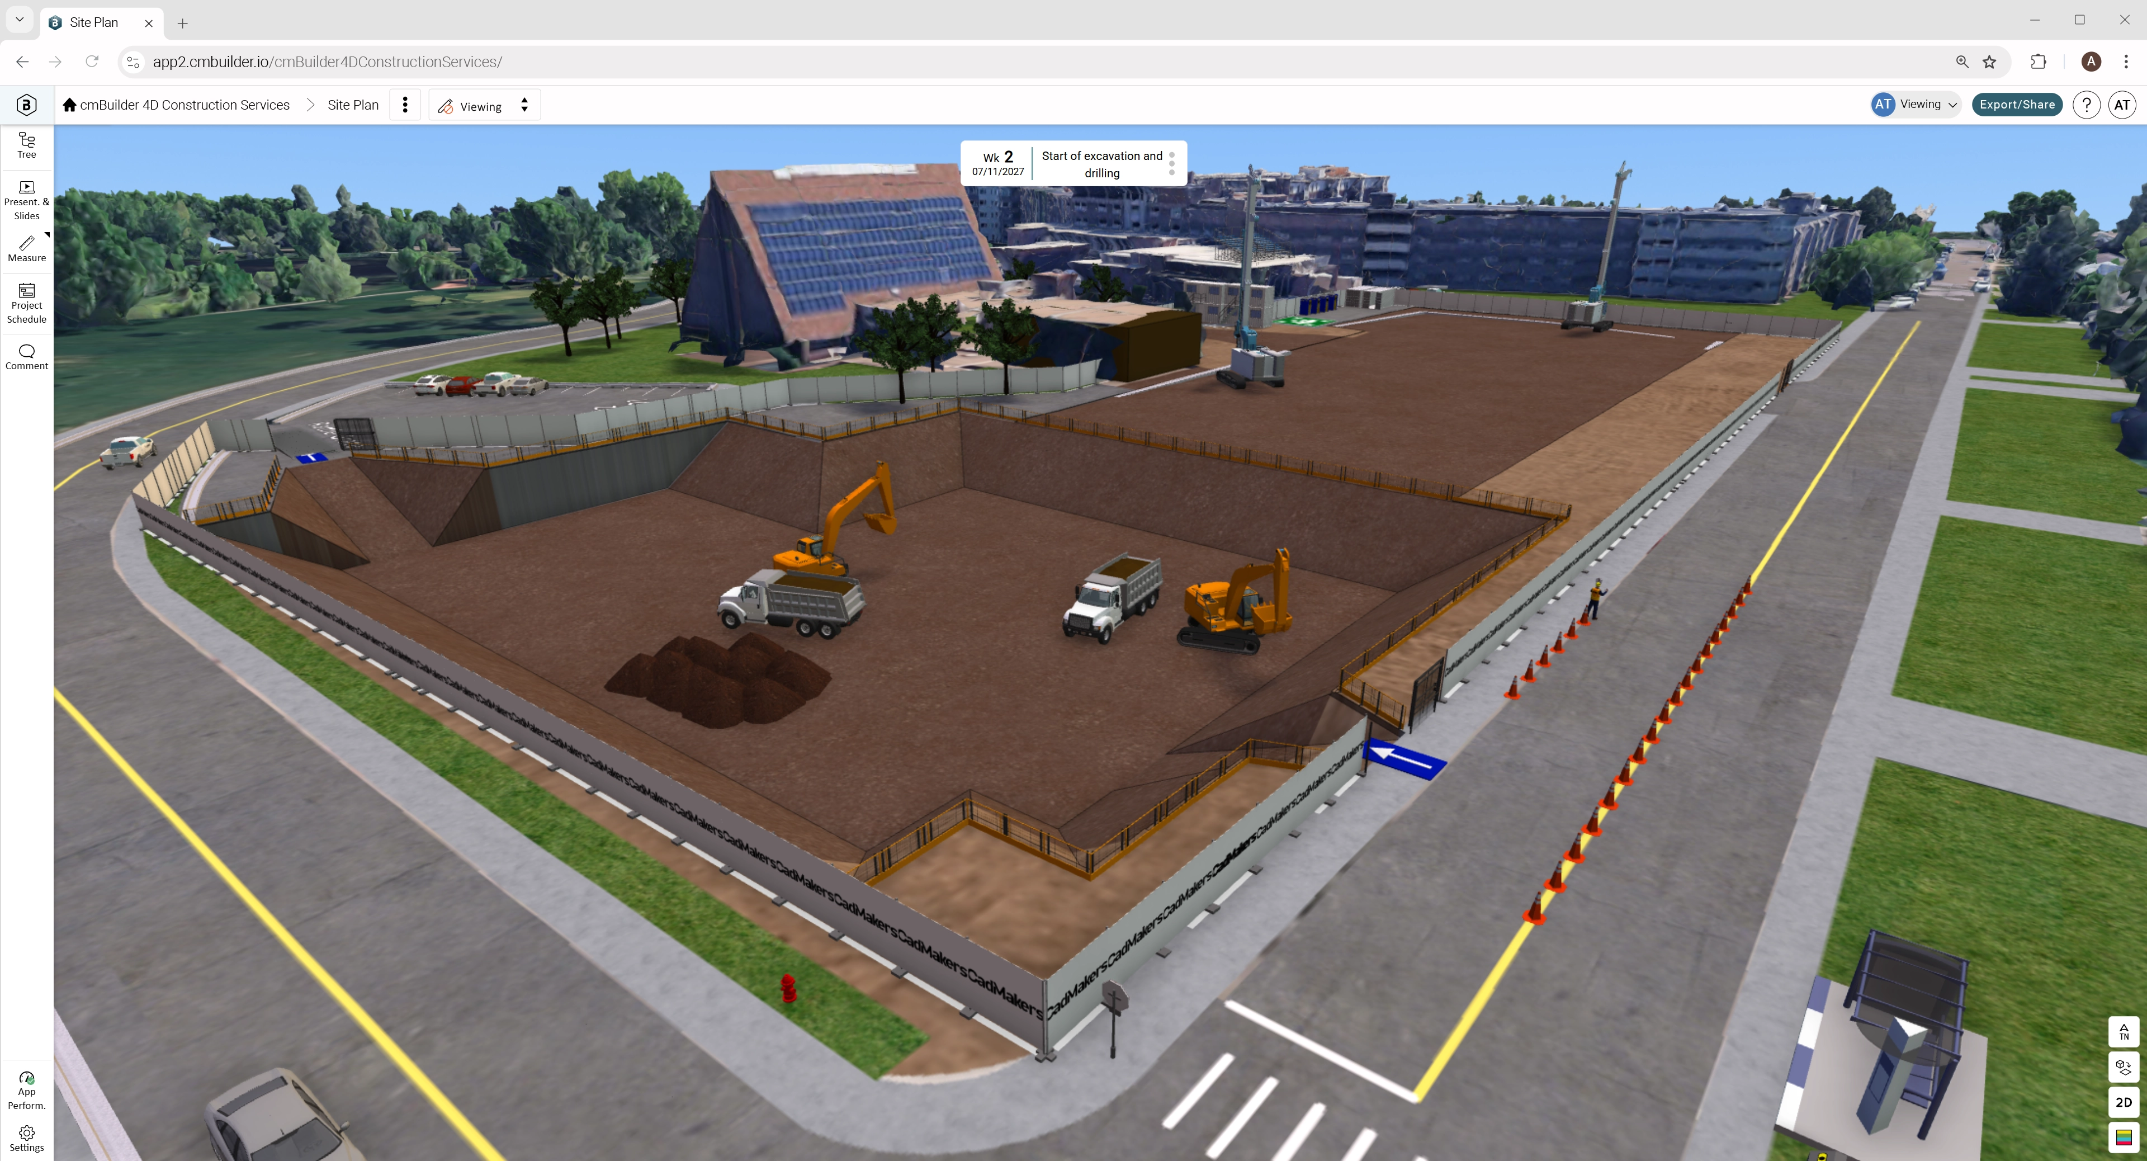Click the Export/Share button
The image size is (2147, 1161).
[2016, 104]
